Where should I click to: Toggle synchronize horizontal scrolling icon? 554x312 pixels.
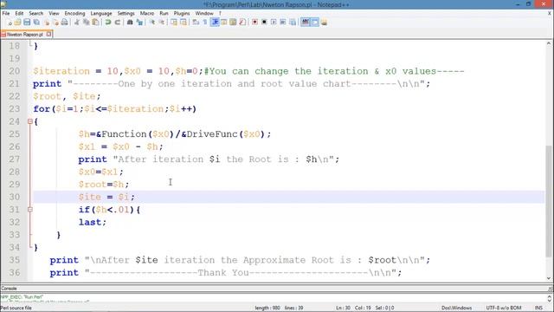[184, 23]
